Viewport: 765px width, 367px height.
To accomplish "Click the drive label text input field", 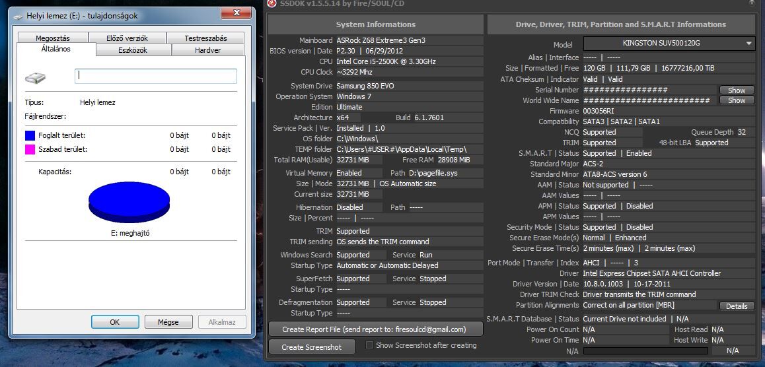I will click(x=156, y=76).
